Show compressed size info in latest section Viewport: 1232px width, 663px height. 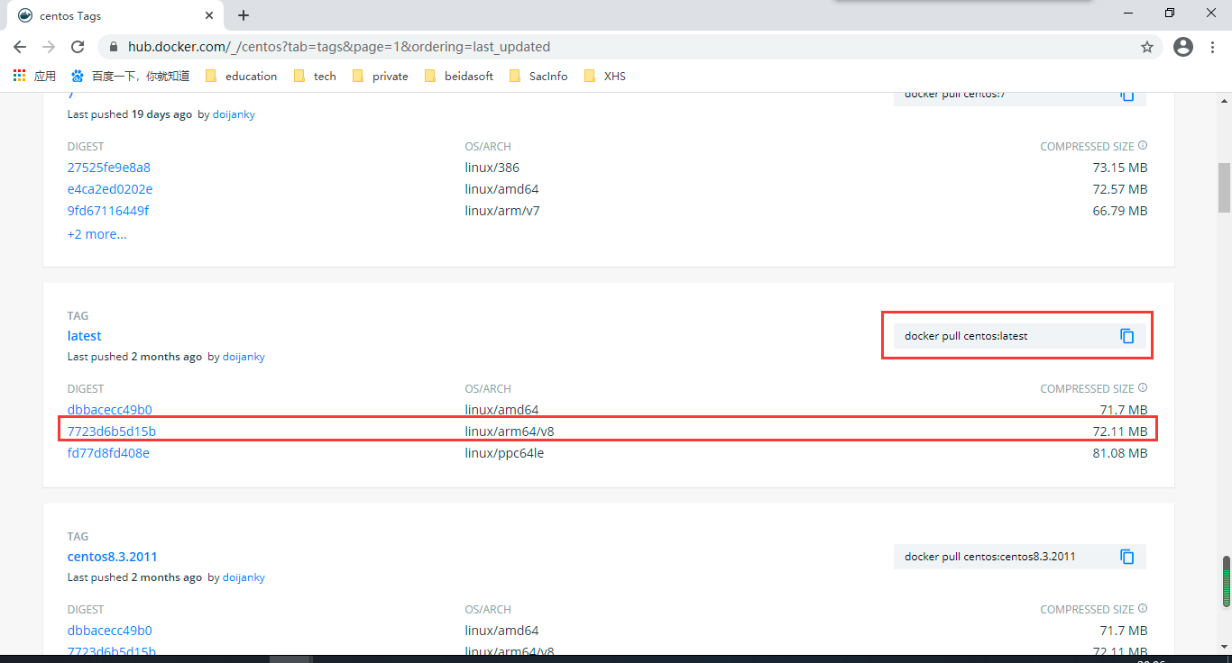tap(1143, 388)
